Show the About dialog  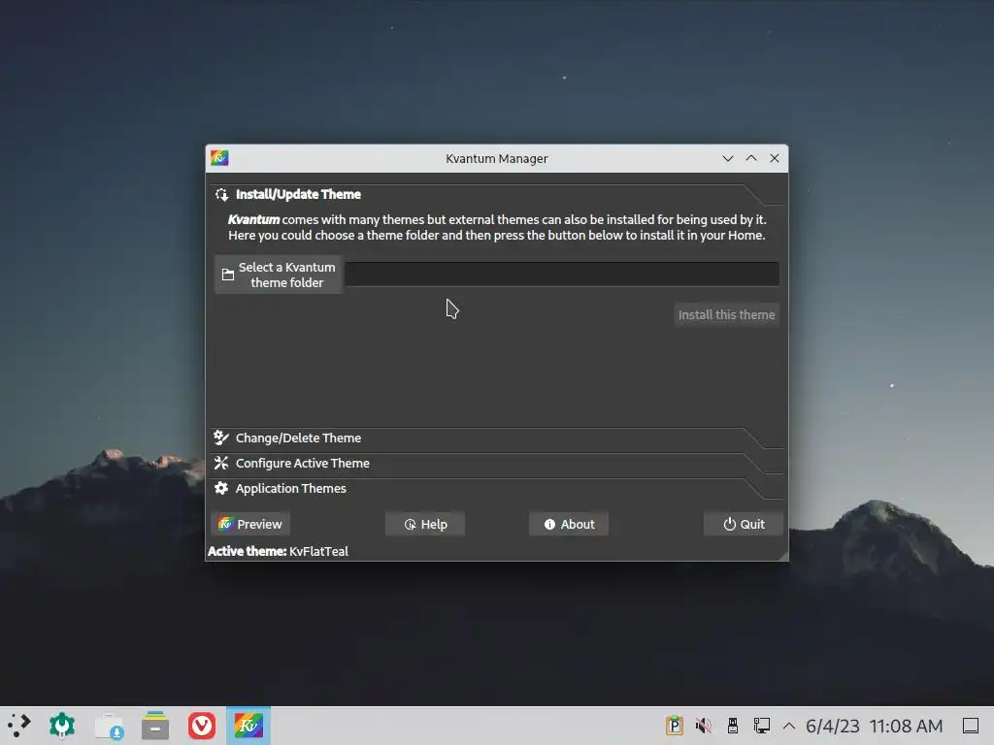569,525
